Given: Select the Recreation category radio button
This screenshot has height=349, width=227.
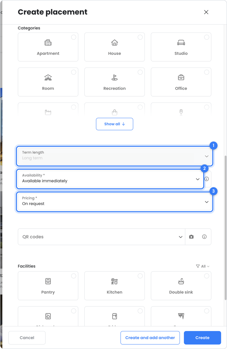Looking at the screenshot, I should pyautogui.click(x=140, y=72).
